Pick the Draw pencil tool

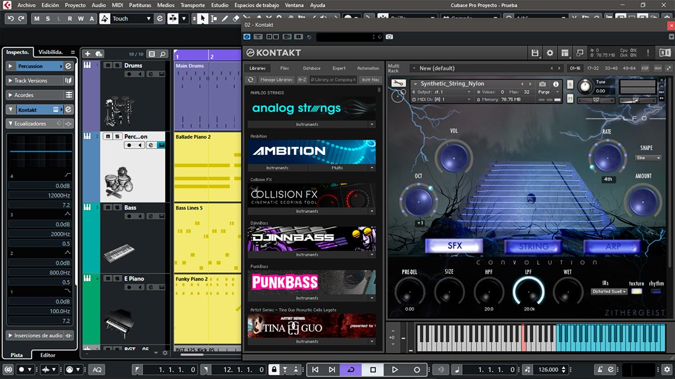point(224,19)
